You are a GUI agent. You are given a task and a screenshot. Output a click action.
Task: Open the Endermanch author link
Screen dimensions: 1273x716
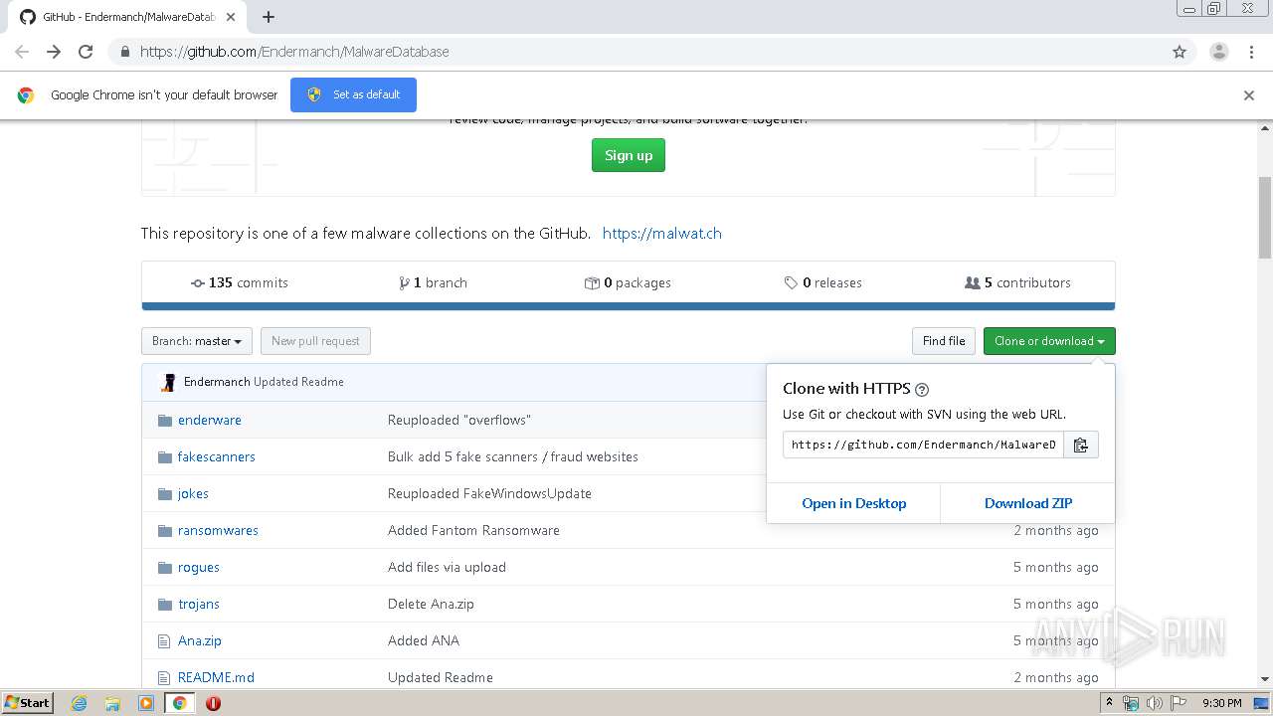[x=217, y=382]
